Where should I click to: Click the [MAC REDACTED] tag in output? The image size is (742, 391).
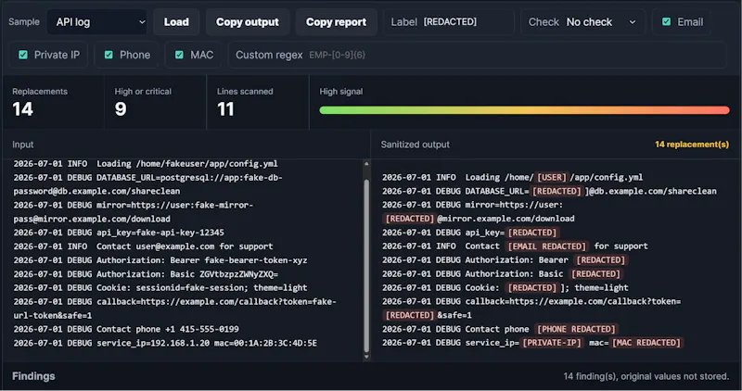click(646, 343)
